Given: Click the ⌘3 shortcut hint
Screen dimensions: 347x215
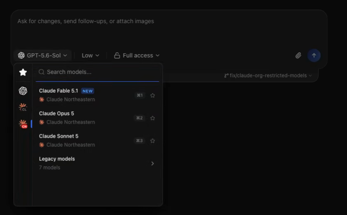Looking at the screenshot, I should coord(140,141).
